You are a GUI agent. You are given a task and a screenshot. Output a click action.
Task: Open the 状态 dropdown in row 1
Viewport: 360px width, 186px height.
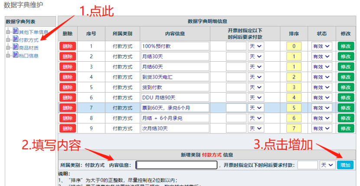pyautogui.click(x=321, y=46)
